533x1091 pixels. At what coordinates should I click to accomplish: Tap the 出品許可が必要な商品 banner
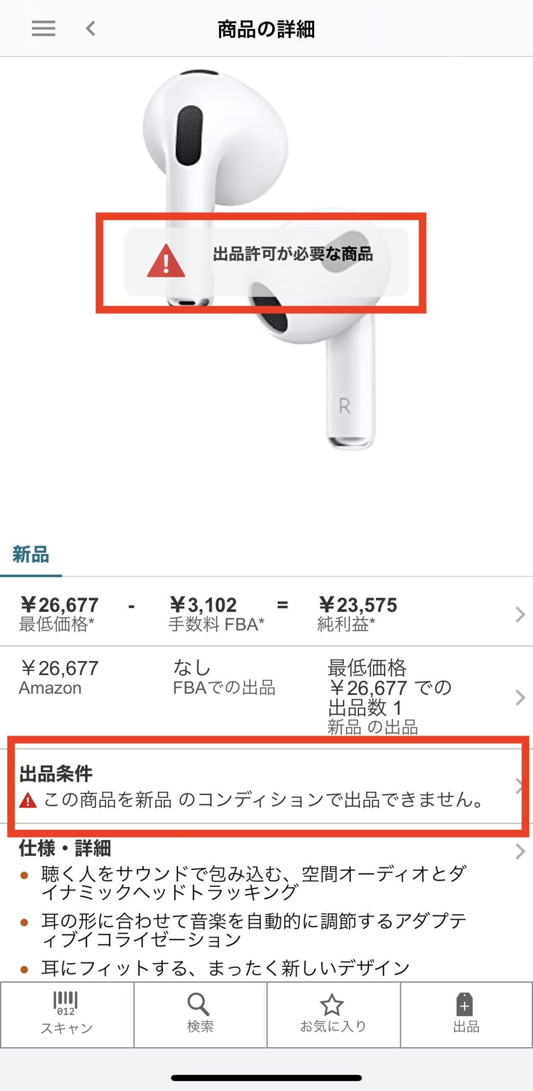point(266,262)
